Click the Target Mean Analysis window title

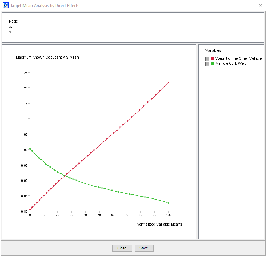(x=45, y=6)
